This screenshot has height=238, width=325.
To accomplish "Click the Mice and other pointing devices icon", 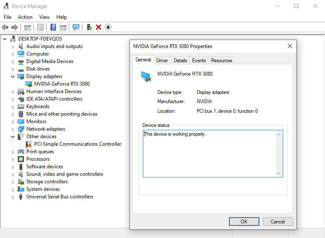I will point(21,114).
